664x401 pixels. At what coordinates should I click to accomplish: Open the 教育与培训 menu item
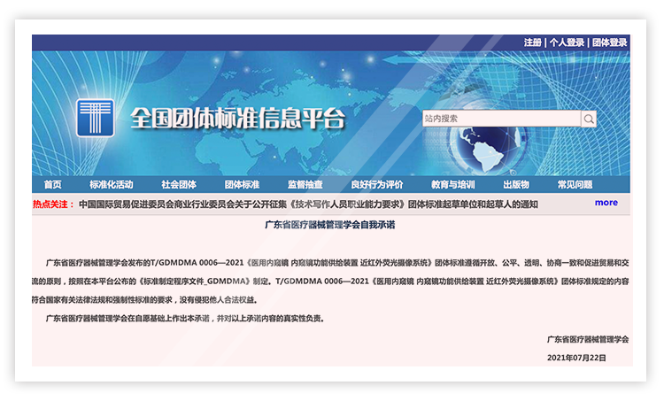[x=452, y=185]
